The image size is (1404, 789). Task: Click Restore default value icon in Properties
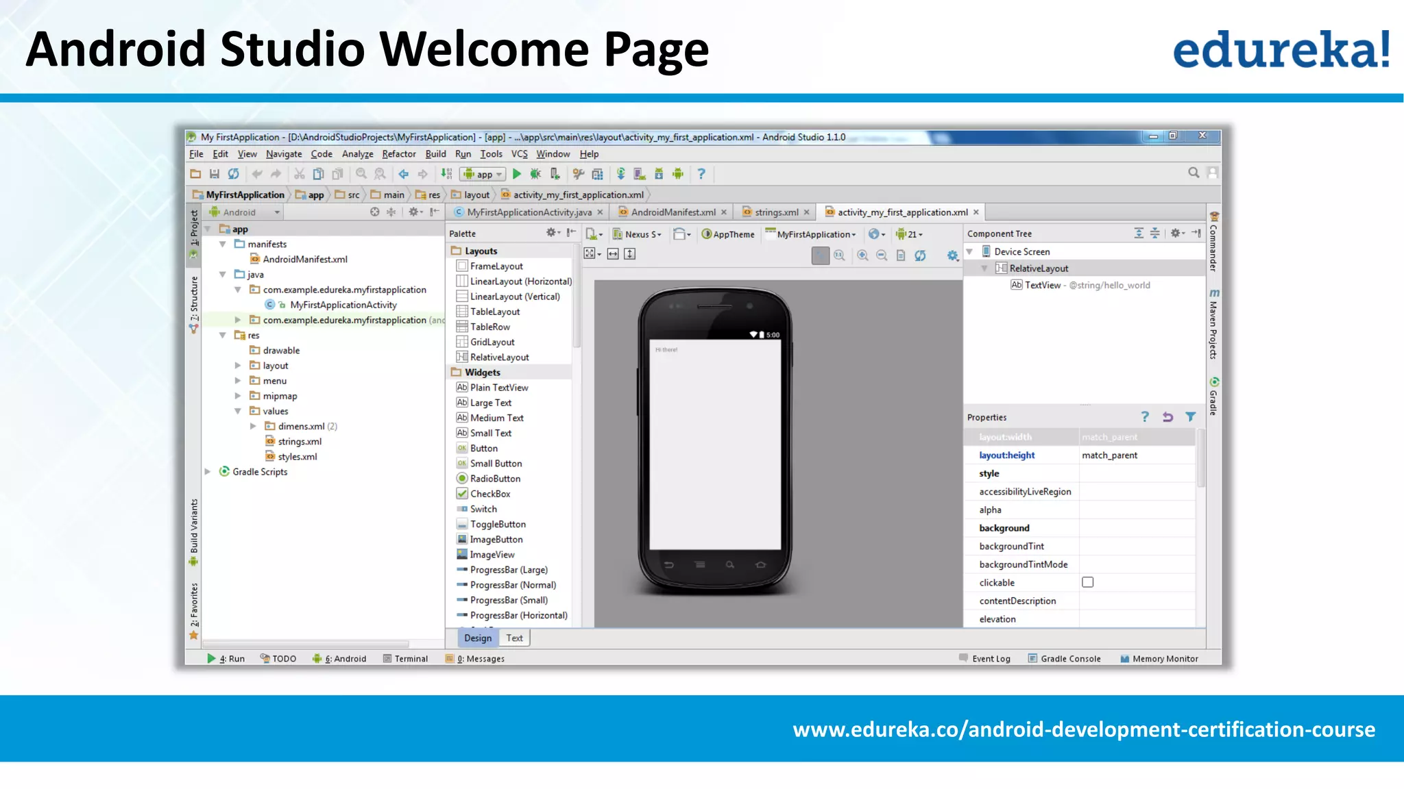(x=1167, y=417)
